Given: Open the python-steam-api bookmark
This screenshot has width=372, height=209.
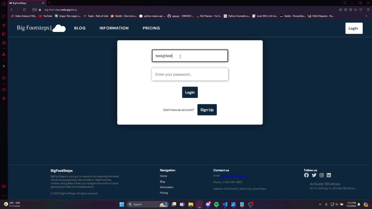Looking at the screenshot, I should coord(152,16).
